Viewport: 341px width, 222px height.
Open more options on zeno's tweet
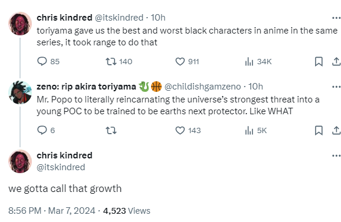(336, 87)
